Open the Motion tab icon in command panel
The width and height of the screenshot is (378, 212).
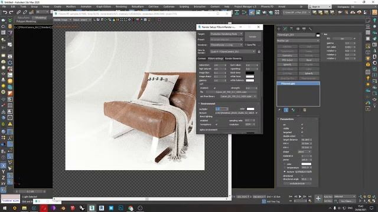298,29
